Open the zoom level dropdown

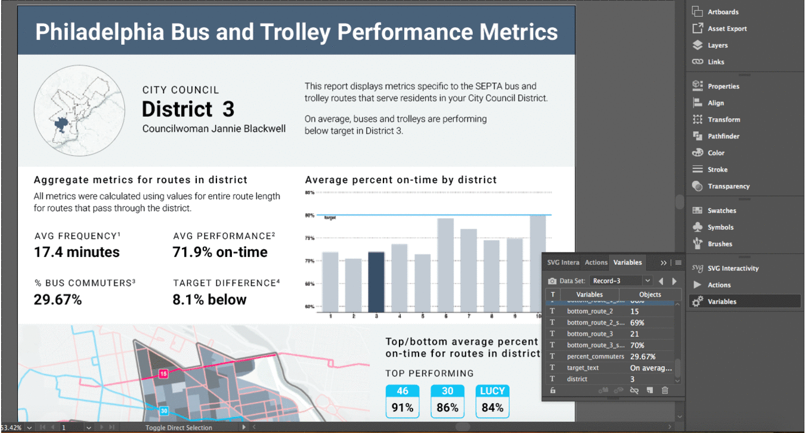tap(30, 428)
